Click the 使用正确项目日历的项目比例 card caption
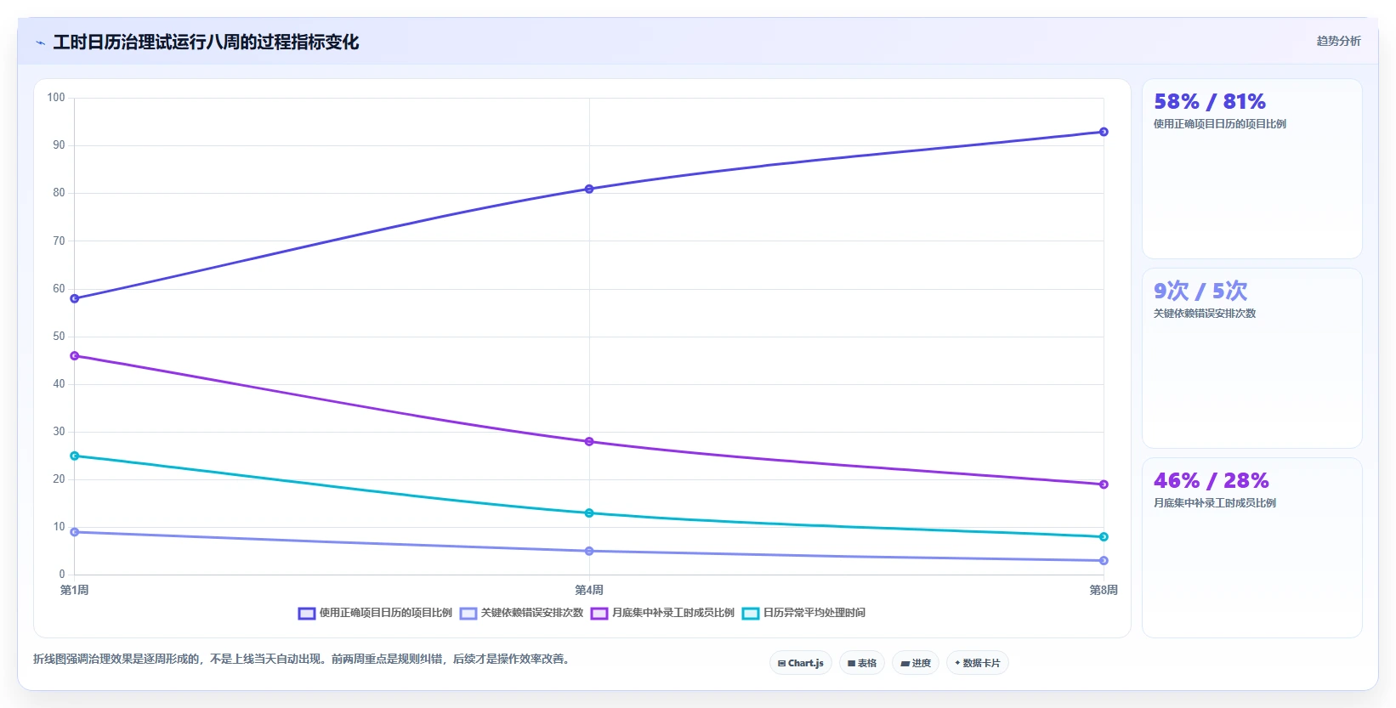The image size is (1396, 708). (1219, 124)
